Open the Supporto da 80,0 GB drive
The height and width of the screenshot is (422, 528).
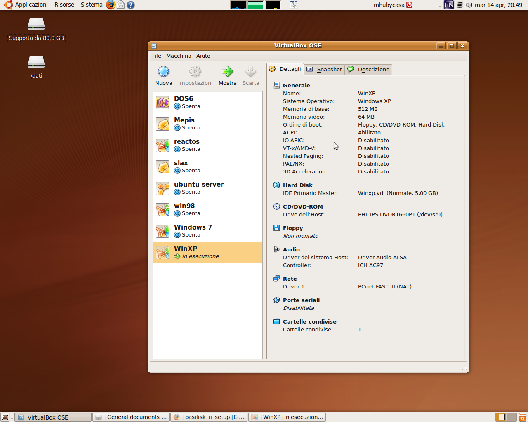coord(36,30)
